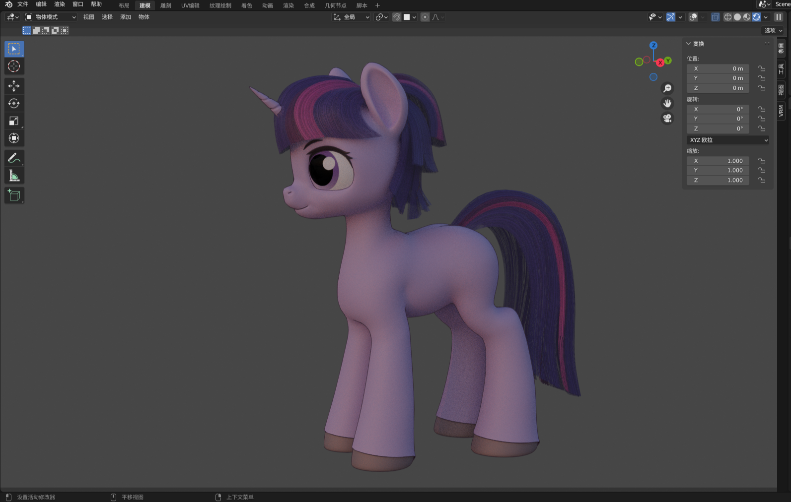Toggle X-ray display mode

pyautogui.click(x=715, y=17)
